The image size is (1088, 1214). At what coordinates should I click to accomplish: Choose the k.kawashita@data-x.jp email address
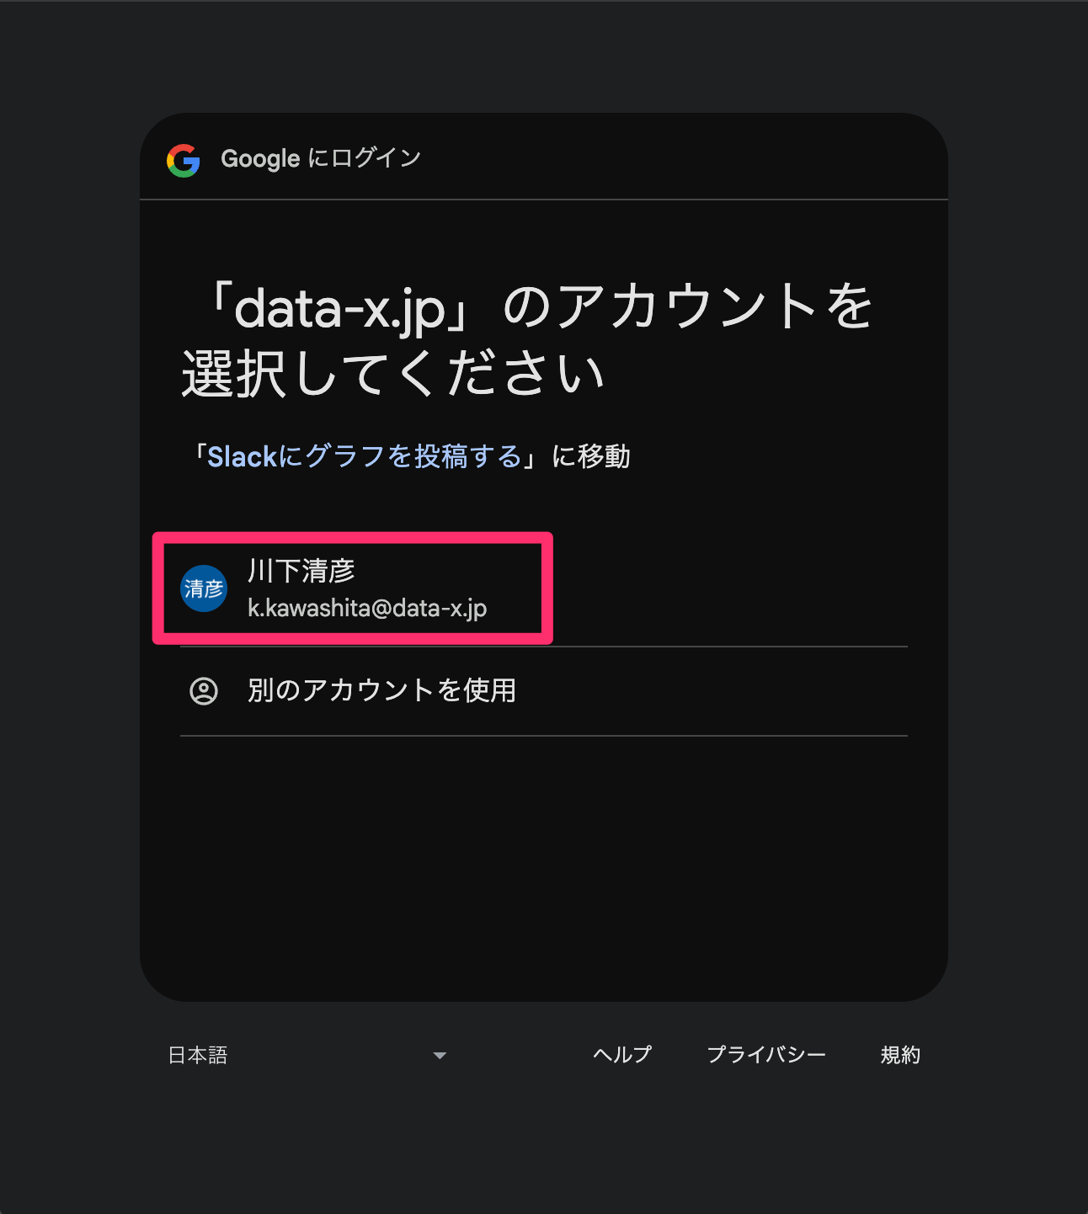coord(367,608)
